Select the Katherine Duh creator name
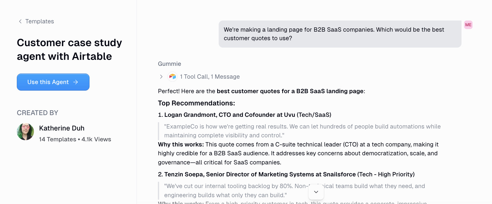This screenshot has height=204, width=492. pyautogui.click(x=62, y=128)
